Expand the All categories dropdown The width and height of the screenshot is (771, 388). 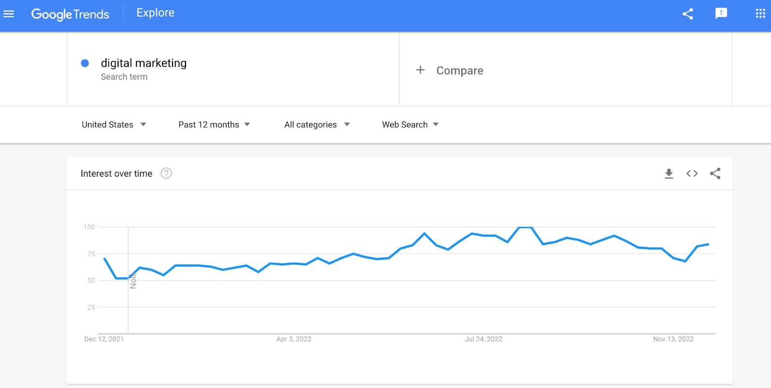(x=317, y=125)
